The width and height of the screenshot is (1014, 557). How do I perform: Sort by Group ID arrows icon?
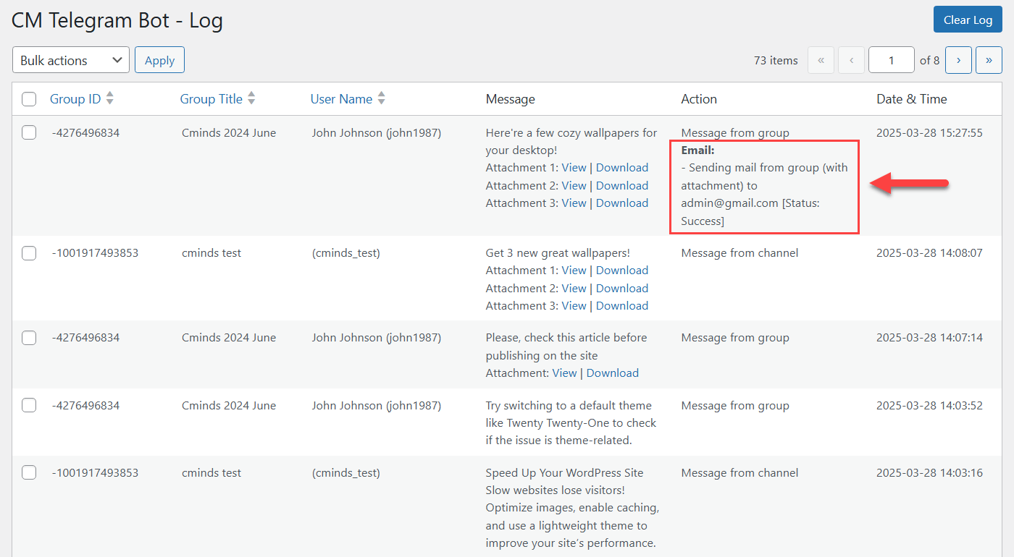[110, 99]
